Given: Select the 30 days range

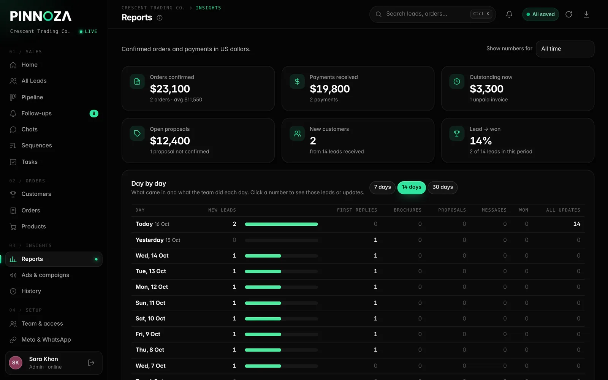Looking at the screenshot, I should 443,187.
